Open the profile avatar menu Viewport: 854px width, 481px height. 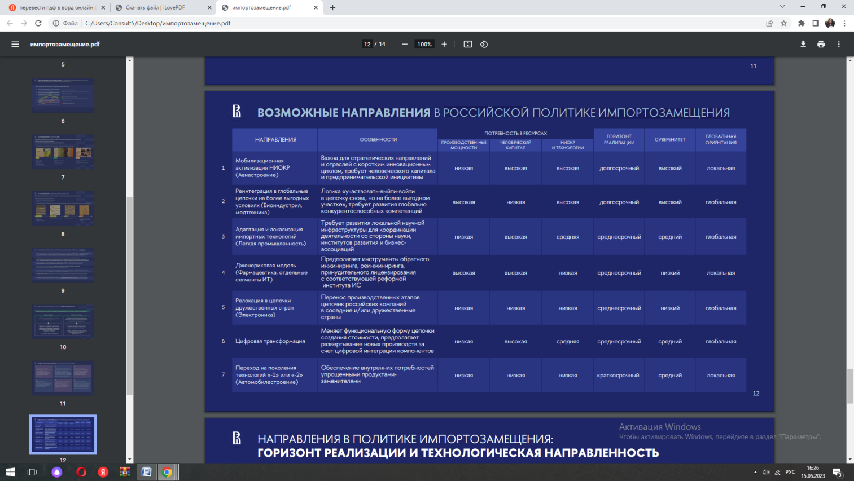coord(830,23)
